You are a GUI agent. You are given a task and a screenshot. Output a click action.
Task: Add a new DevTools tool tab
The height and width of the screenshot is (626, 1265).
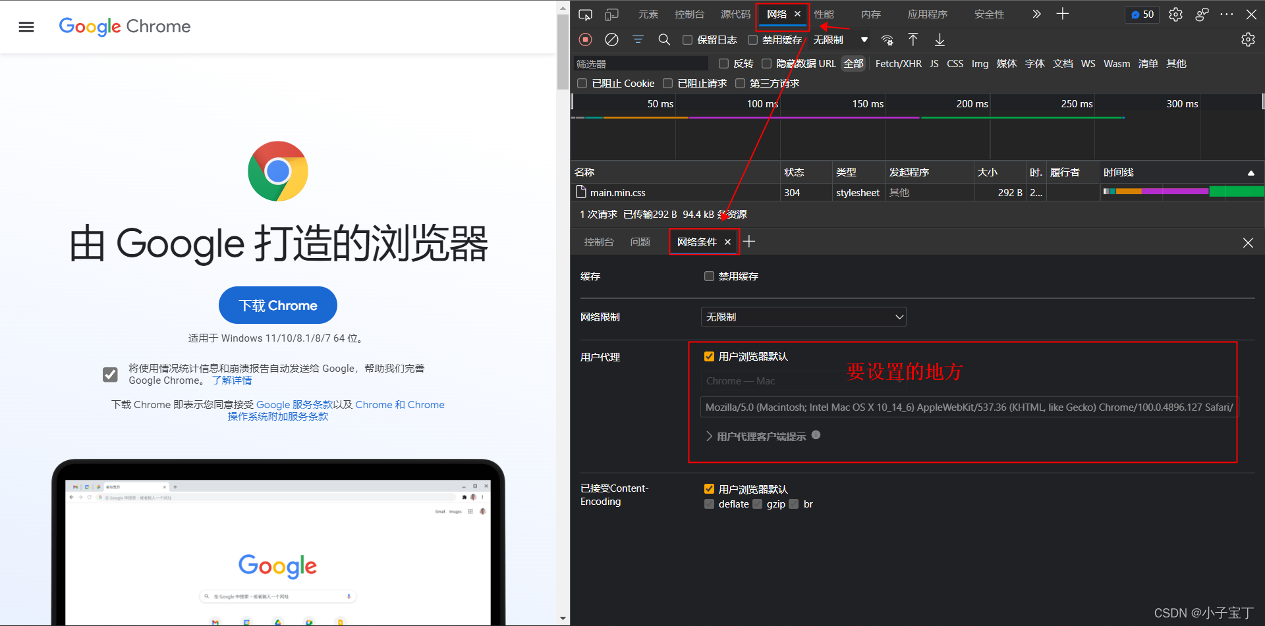pos(1063,14)
